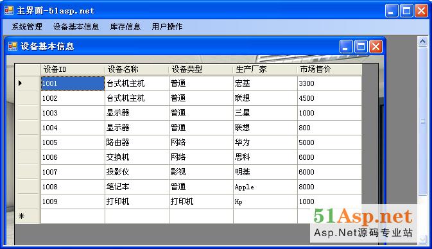Click the 明基 manufacturer cell

pyautogui.click(x=265, y=172)
